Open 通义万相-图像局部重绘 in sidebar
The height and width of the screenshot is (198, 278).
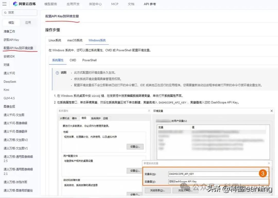(x=18, y=190)
